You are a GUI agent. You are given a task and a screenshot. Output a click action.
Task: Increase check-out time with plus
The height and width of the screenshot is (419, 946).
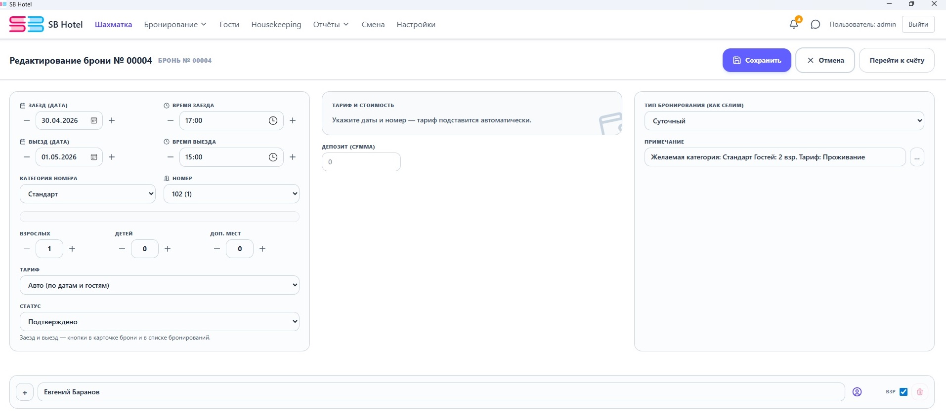293,157
